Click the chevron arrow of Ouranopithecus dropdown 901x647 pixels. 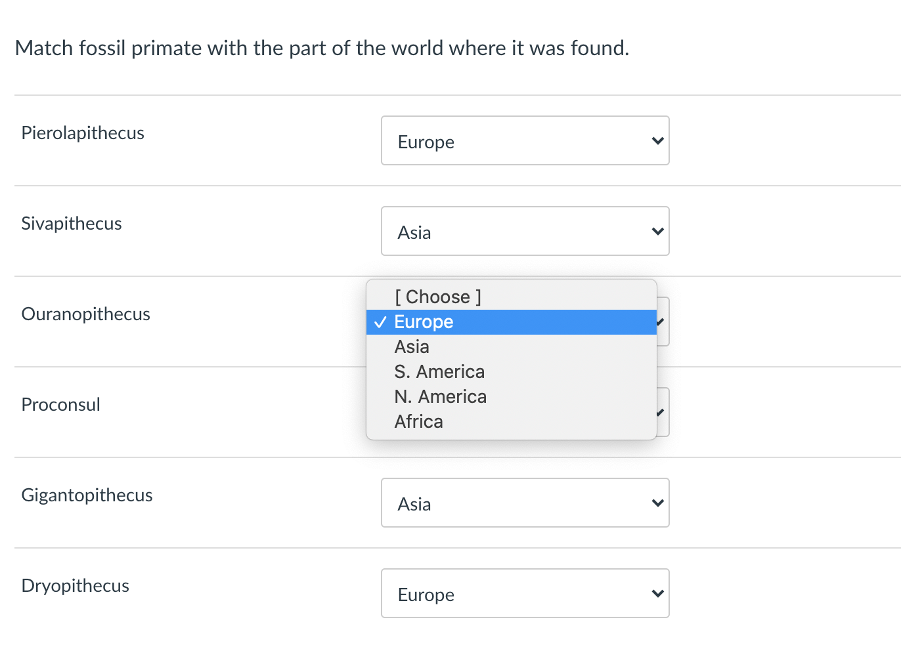[661, 322]
